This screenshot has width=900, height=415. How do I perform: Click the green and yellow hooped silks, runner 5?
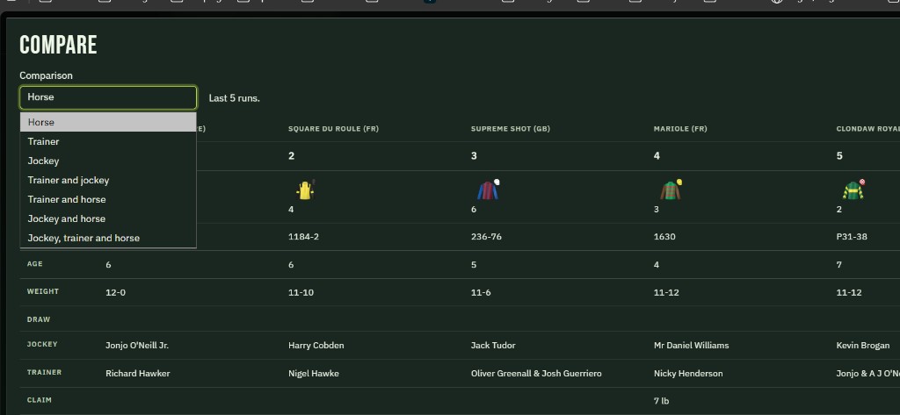(x=853, y=190)
